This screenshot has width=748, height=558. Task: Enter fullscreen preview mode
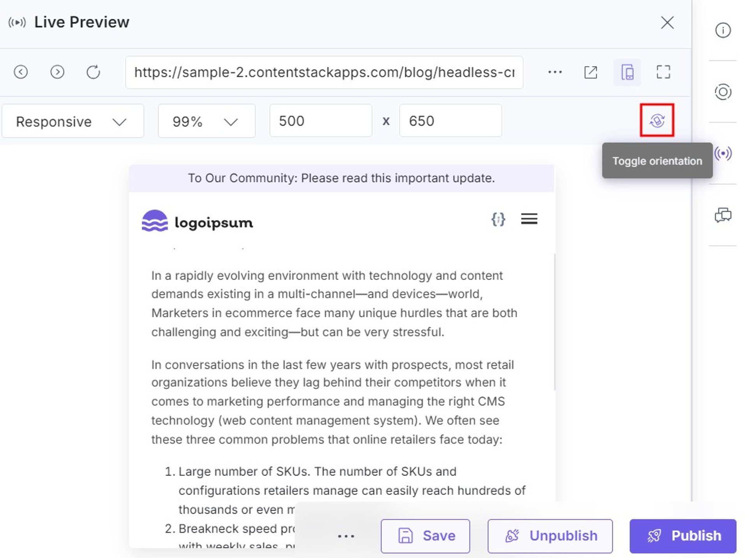(663, 72)
